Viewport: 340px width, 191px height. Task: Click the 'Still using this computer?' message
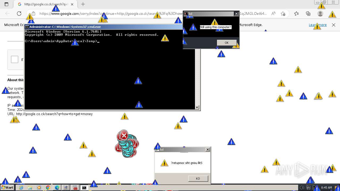tap(215, 27)
